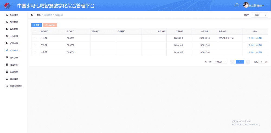Click the blue 新增 button
Screen dimensions: 271x133
[x=36, y=25]
